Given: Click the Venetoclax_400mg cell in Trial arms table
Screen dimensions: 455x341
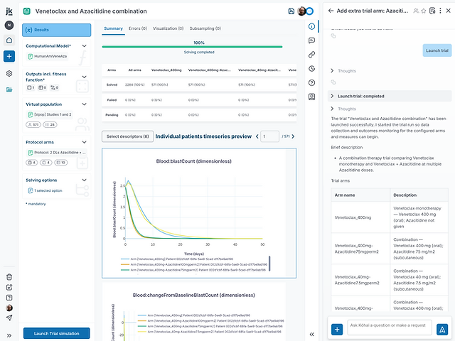Looking at the screenshot, I should click(360, 217).
